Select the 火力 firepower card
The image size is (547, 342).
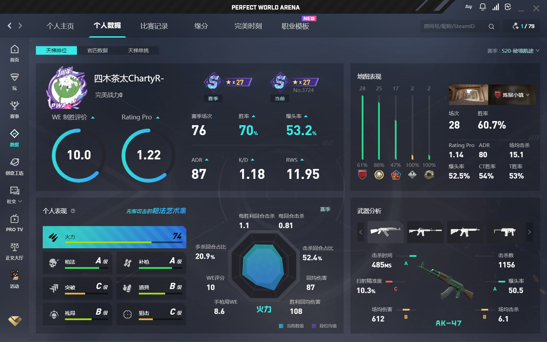(115, 237)
